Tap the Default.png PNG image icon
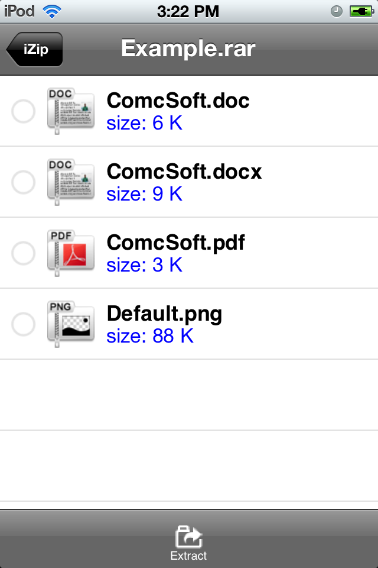 pyautogui.click(x=71, y=324)
